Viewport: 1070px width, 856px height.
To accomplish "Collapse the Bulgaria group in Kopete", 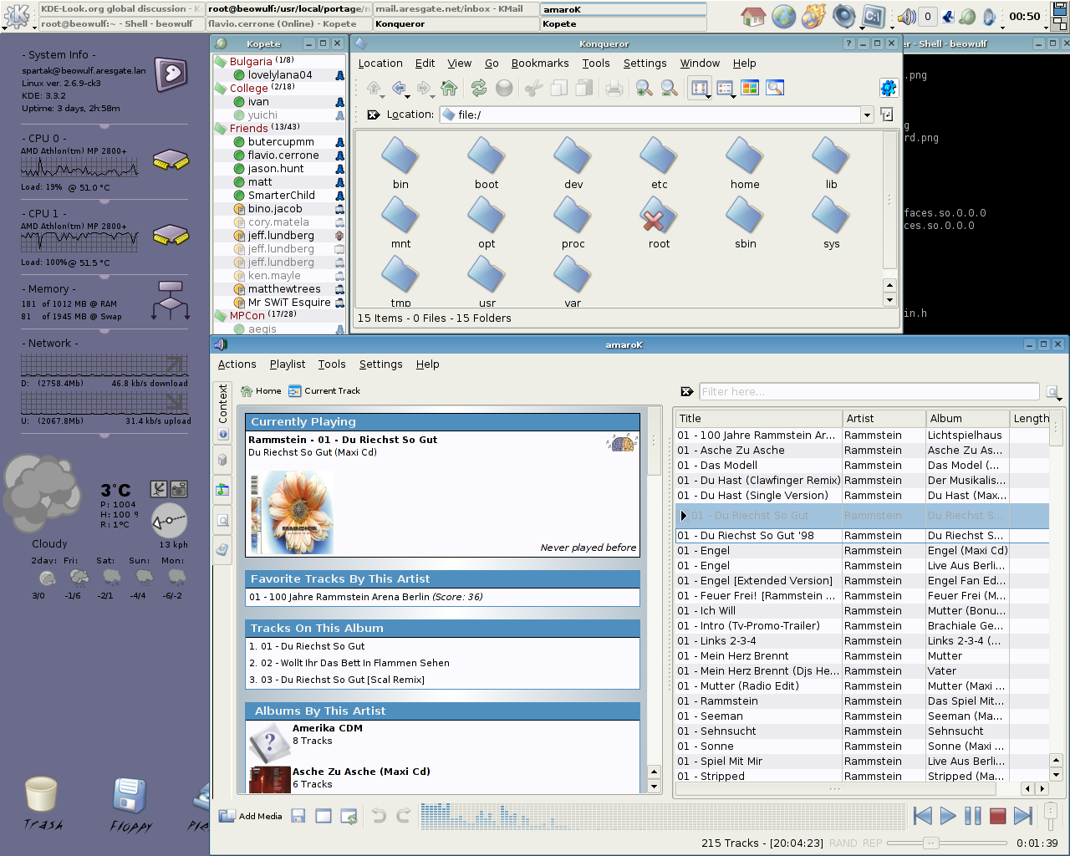I will coord(221,62).
